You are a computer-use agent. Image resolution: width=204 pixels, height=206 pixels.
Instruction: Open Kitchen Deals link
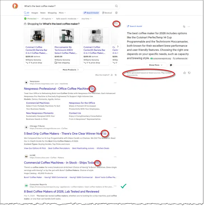(x=103, y=148)
